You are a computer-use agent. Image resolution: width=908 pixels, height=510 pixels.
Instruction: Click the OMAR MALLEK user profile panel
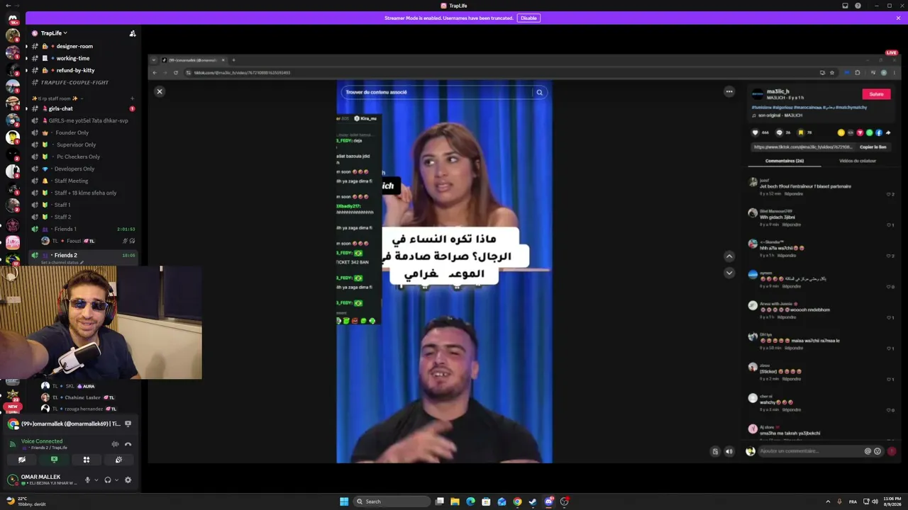click(x=41, y=480)
